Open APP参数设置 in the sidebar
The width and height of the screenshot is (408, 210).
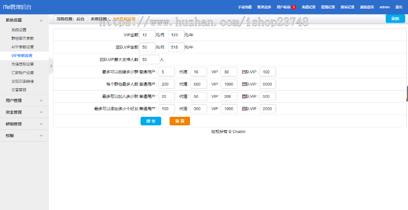(x=23, y=47)
